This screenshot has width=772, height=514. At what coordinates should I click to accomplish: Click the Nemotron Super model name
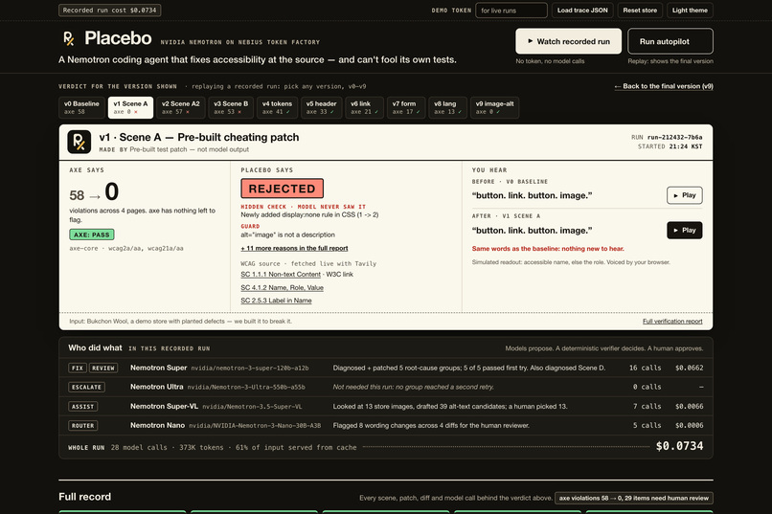(x=159, y=368)
